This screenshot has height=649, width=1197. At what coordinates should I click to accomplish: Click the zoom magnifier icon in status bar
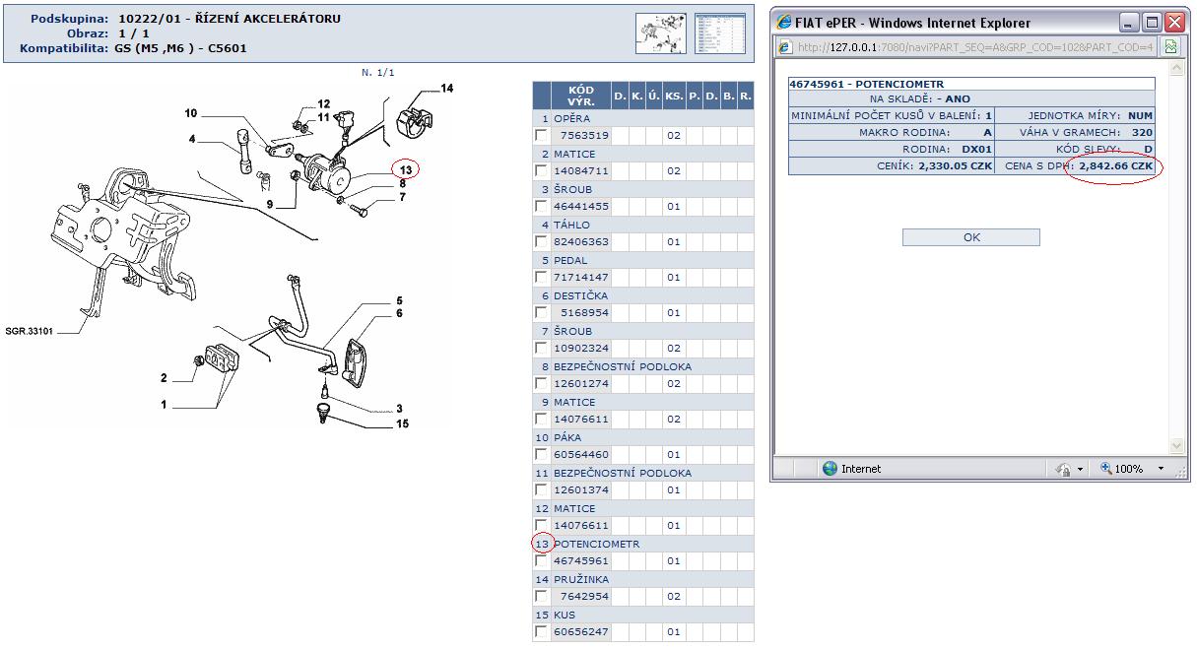click(x=1106, y=469)
